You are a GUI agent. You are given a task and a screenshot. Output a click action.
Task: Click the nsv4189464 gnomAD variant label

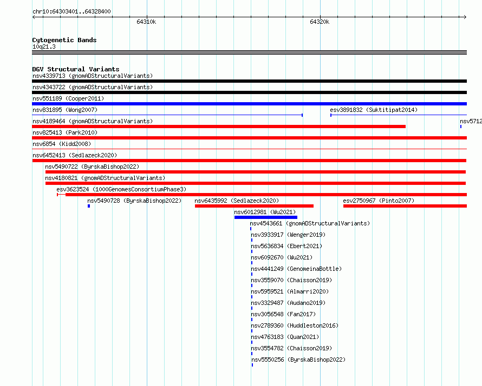point(93,121)
